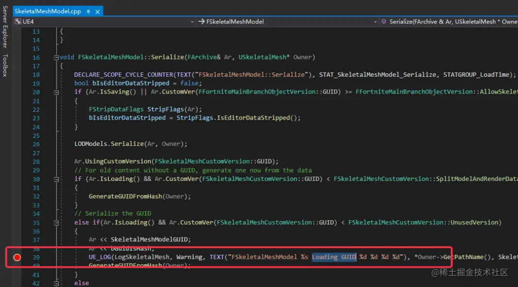Screen dimensions: 518x287
Task: Open the Serialize member navigation dropdown
Action: coord(448,22)
